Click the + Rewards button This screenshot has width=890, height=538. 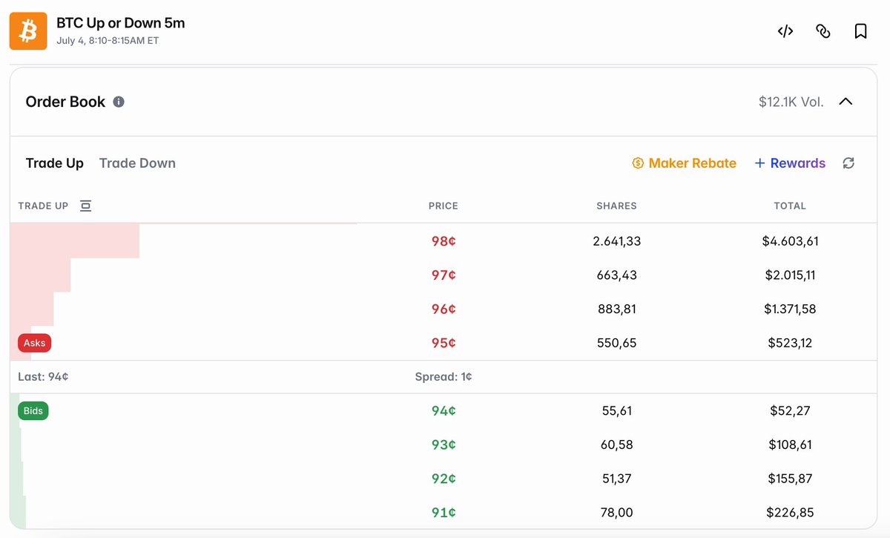tap(790, 163)
